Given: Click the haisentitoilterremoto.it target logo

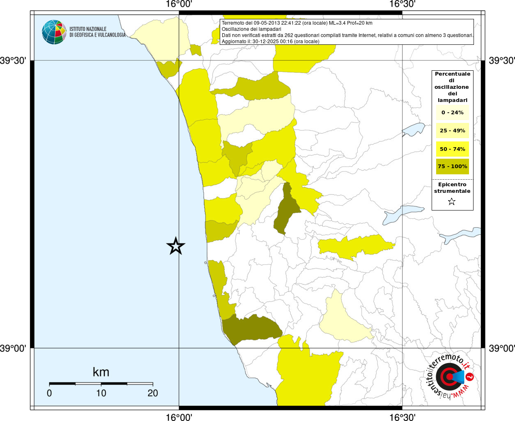Looking at the screenshot, I should 451,377.
